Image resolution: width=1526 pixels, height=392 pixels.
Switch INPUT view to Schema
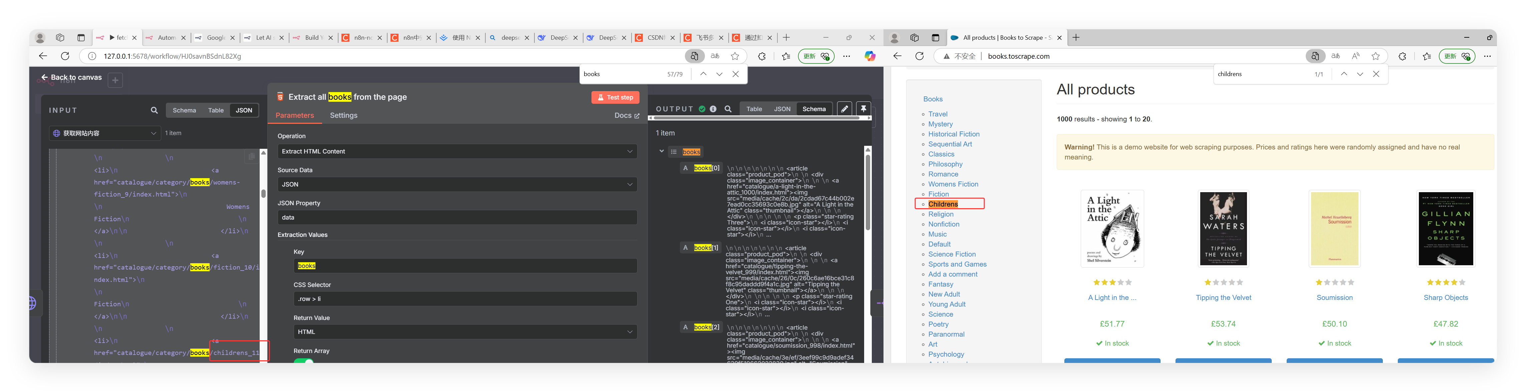(184, 110)
